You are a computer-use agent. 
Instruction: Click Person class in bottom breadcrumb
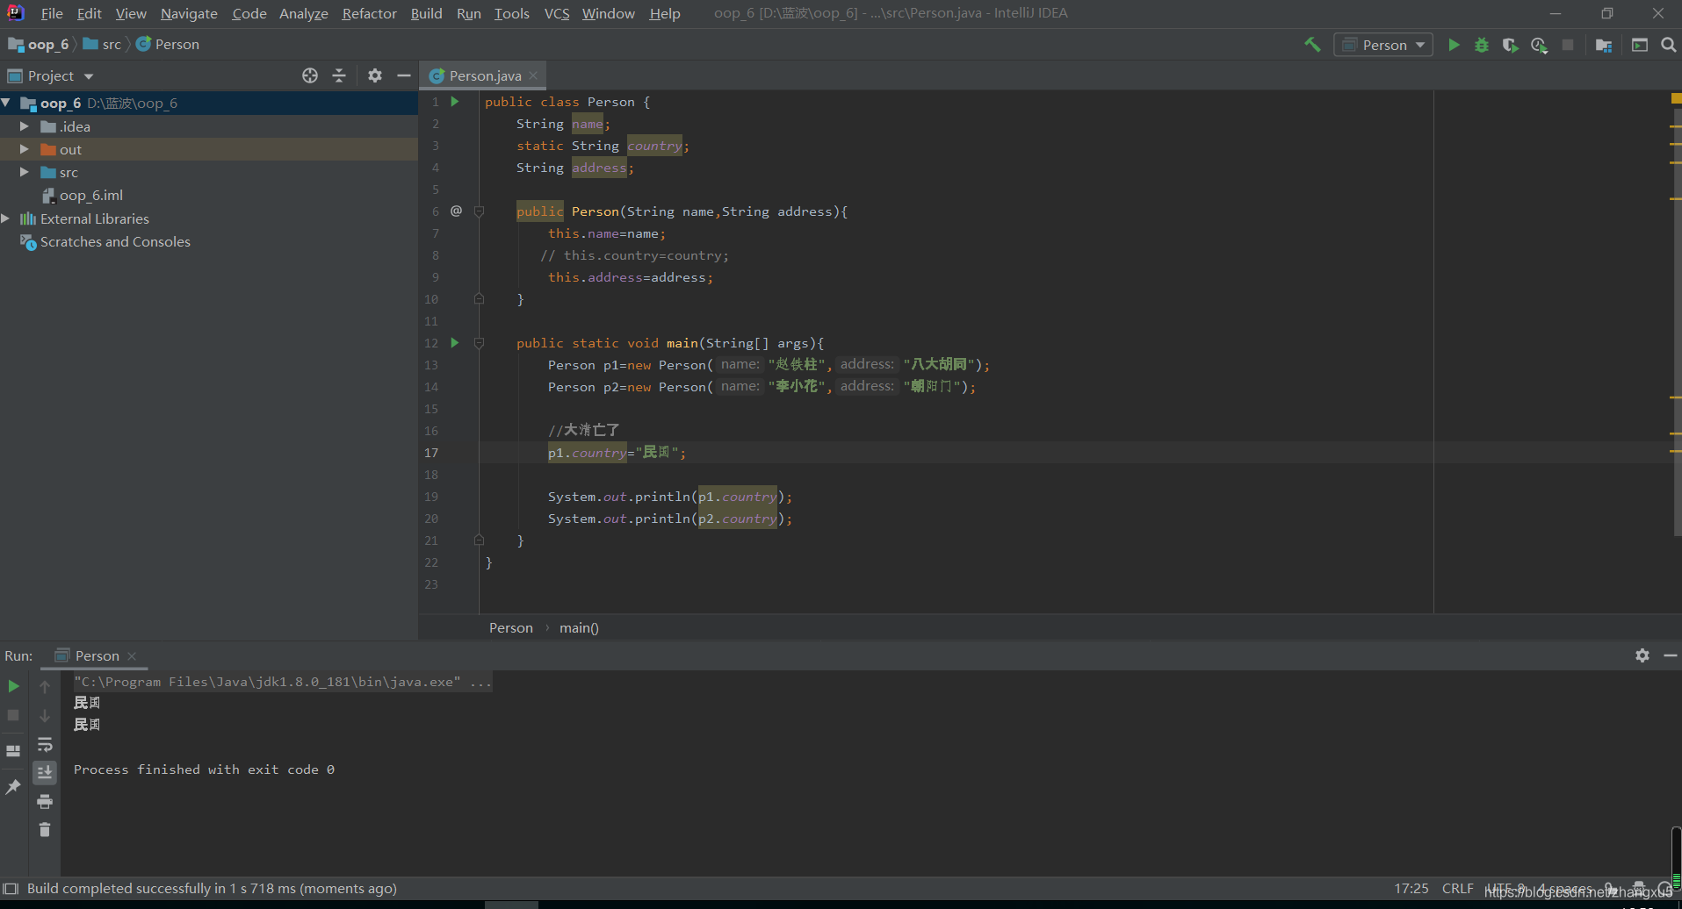click(x=510, y=627)
